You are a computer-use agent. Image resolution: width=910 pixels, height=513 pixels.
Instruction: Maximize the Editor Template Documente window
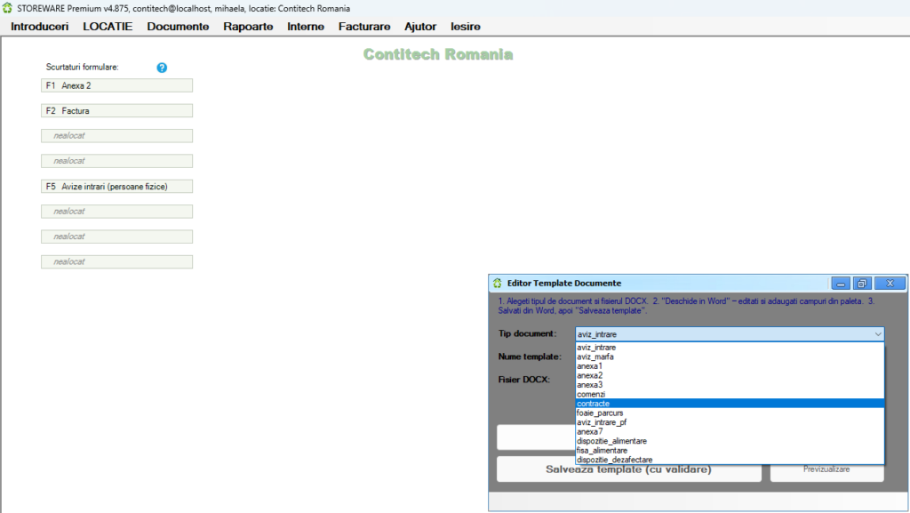862,284
